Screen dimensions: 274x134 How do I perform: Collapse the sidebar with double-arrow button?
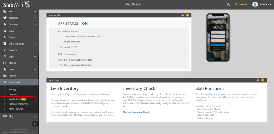click(x=35, y=124)
